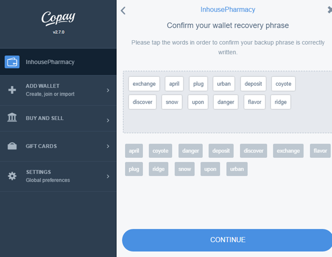The image size is (332, 257).
Task: Select the InhousePharmacy wallet entry
Action: click(x=58, y=62)
